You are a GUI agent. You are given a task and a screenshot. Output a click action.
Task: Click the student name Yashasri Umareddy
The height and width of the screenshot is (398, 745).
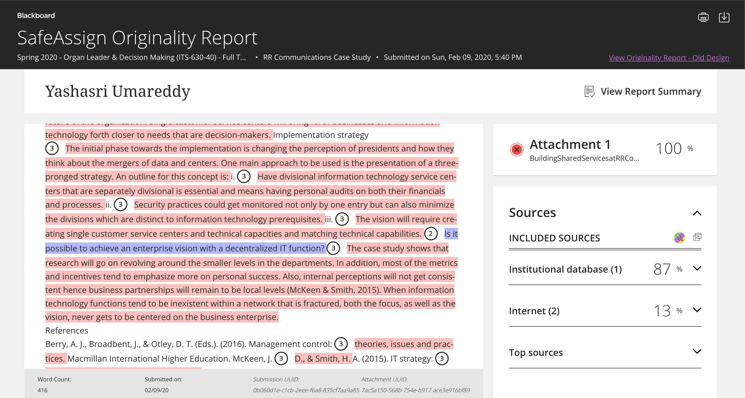118,92
